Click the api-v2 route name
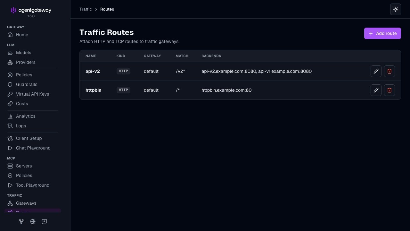Screen dimensions: 410x231 (93, 71)
